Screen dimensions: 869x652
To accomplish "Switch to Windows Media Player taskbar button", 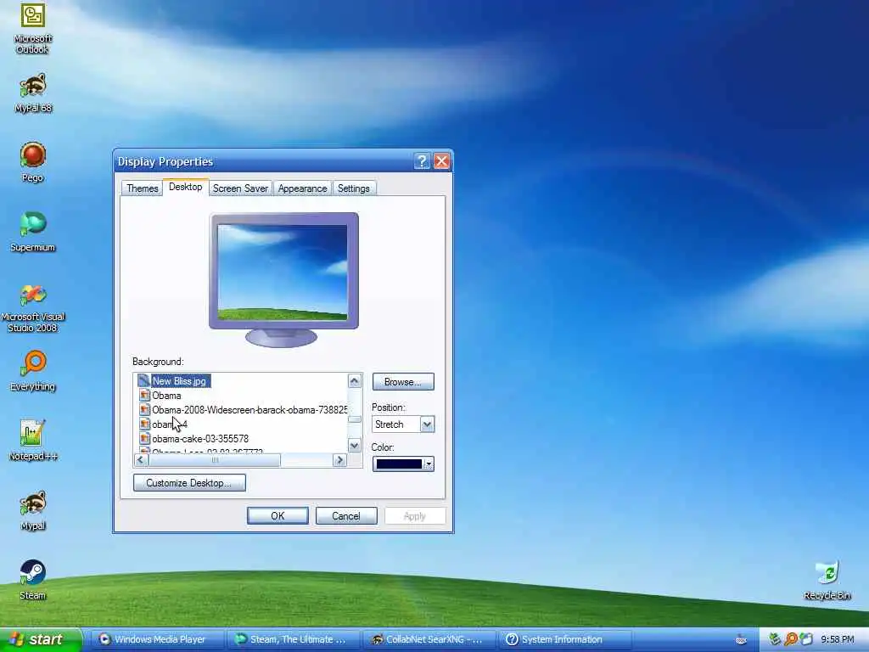I will [156, 639].
